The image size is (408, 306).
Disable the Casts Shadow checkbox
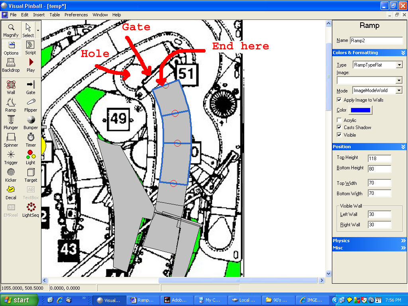tap(339, 127)
